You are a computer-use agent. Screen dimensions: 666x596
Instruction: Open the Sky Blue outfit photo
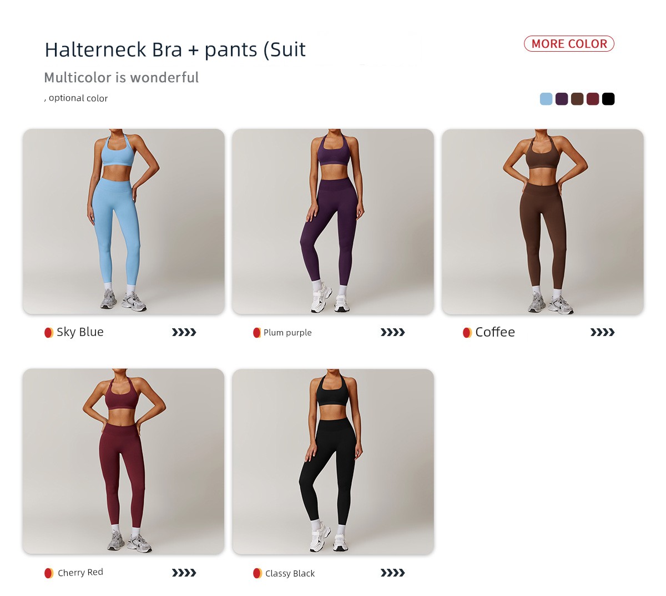(124, 222)
